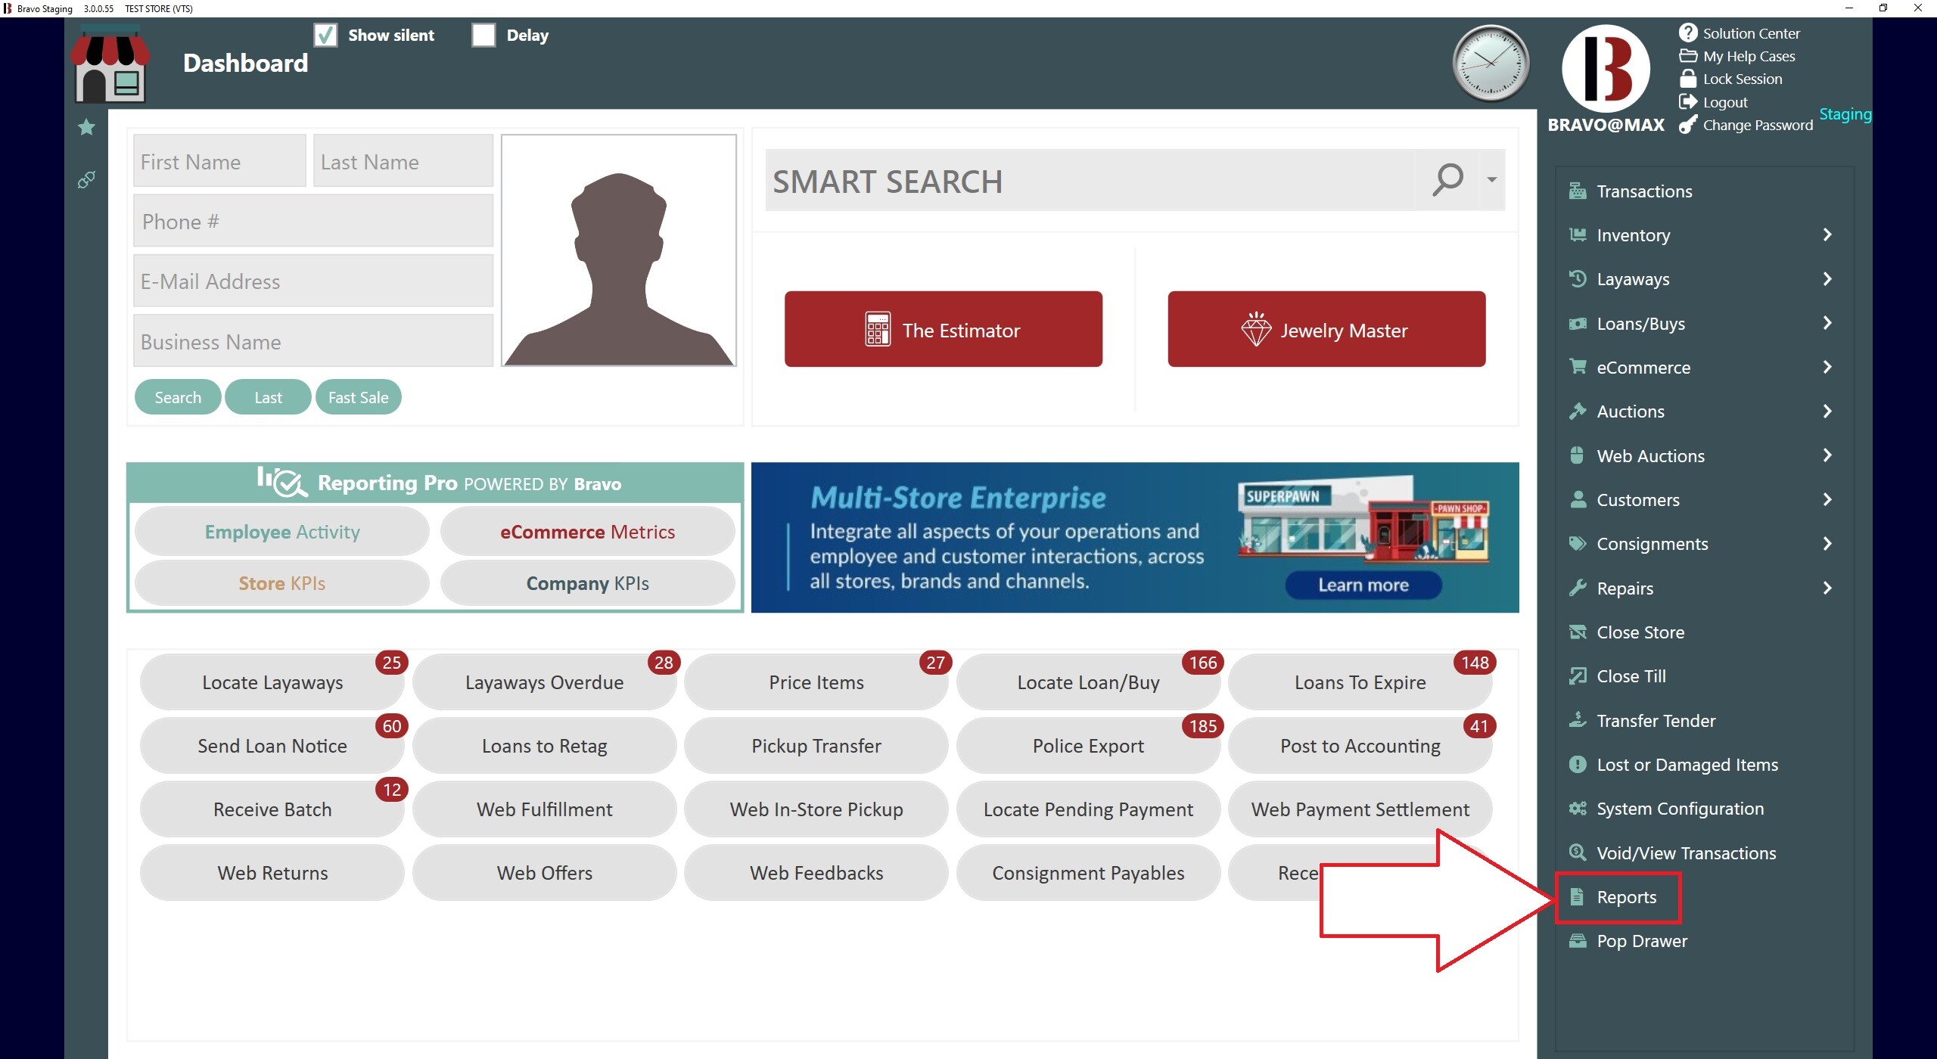Open eCommerce Metrics report
Screen dimensions: 1937x1059
tap(587, 532)
